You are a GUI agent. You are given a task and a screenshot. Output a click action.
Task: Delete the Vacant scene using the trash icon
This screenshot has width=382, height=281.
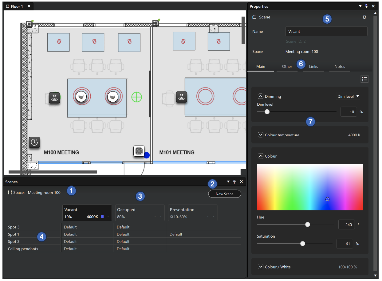[x=364, y=17]
